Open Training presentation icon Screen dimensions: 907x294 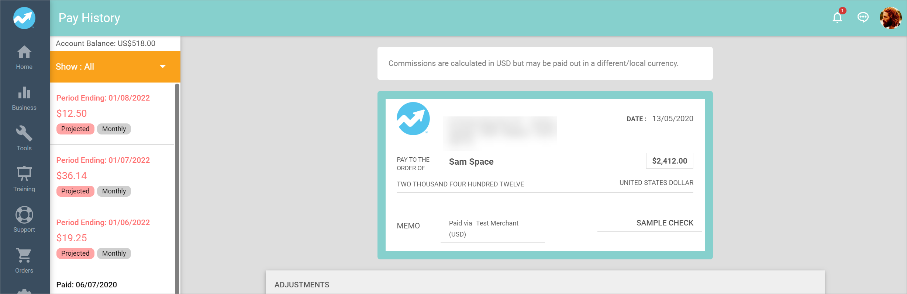pos(24,179)
